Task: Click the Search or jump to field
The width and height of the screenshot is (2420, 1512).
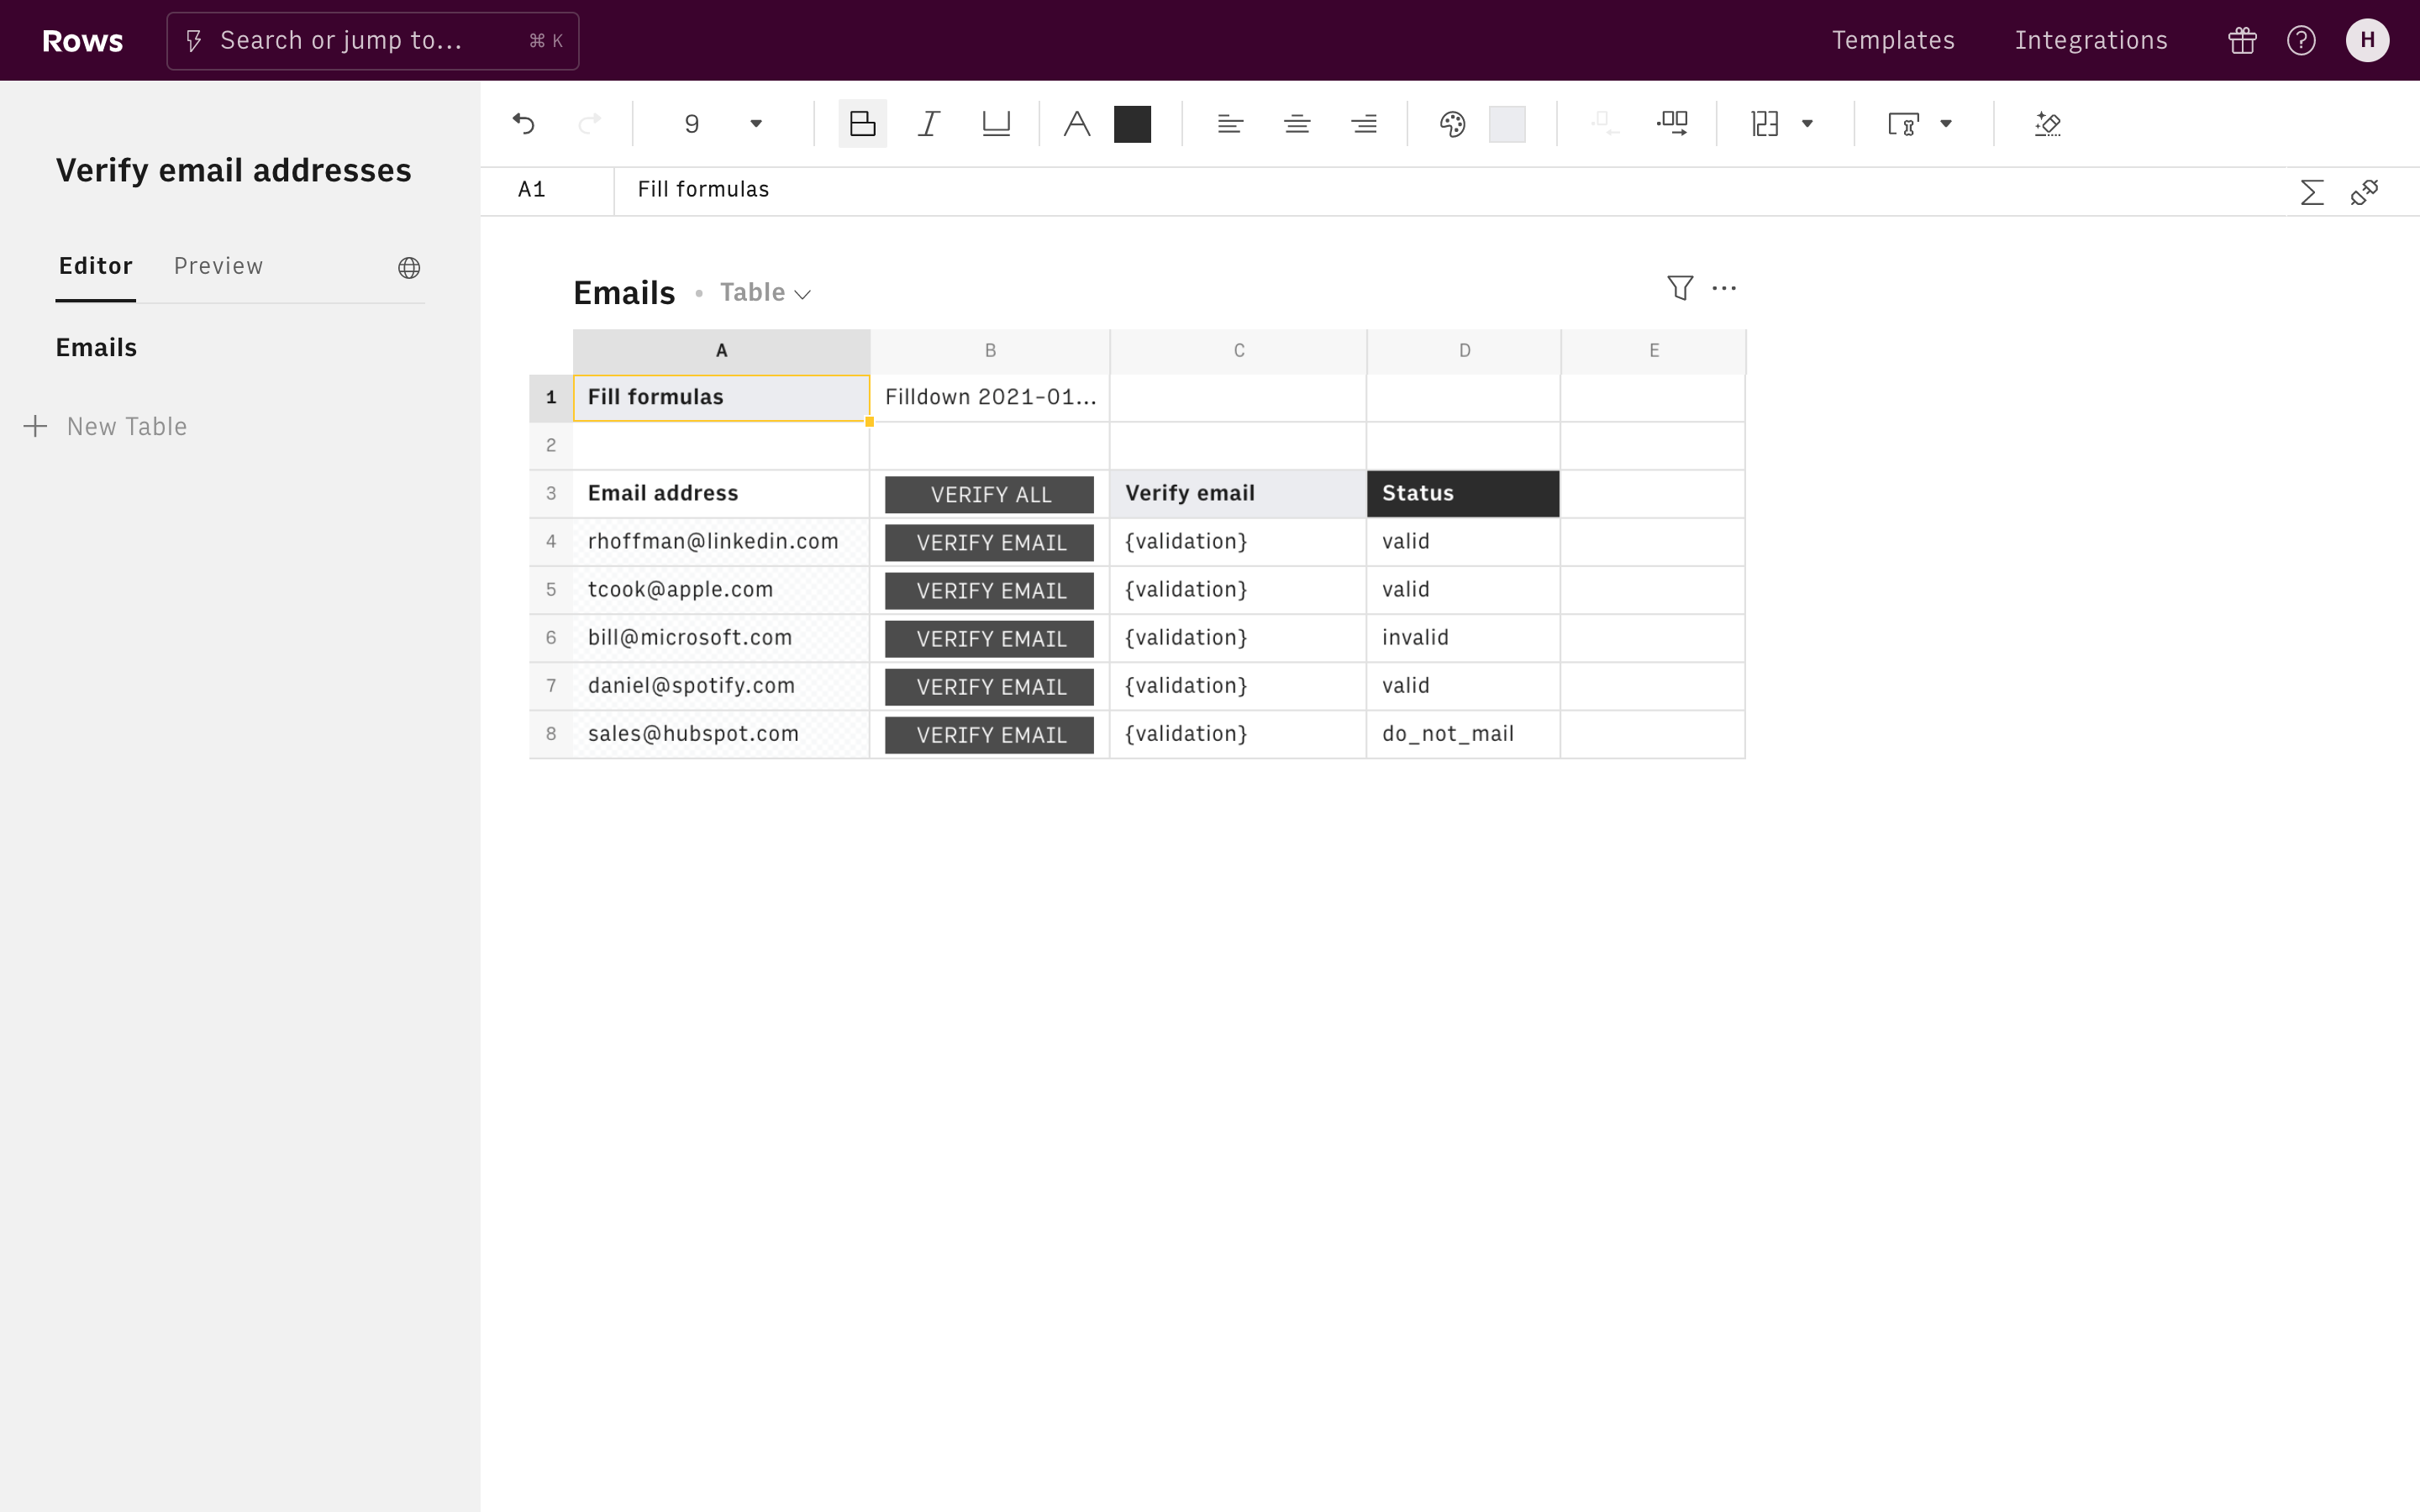Action: (x=372, y=41)
